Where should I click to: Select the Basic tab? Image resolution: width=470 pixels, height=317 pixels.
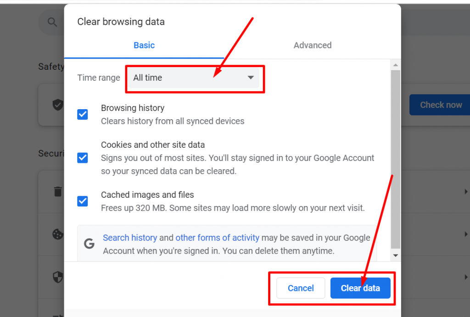[144, 45]
